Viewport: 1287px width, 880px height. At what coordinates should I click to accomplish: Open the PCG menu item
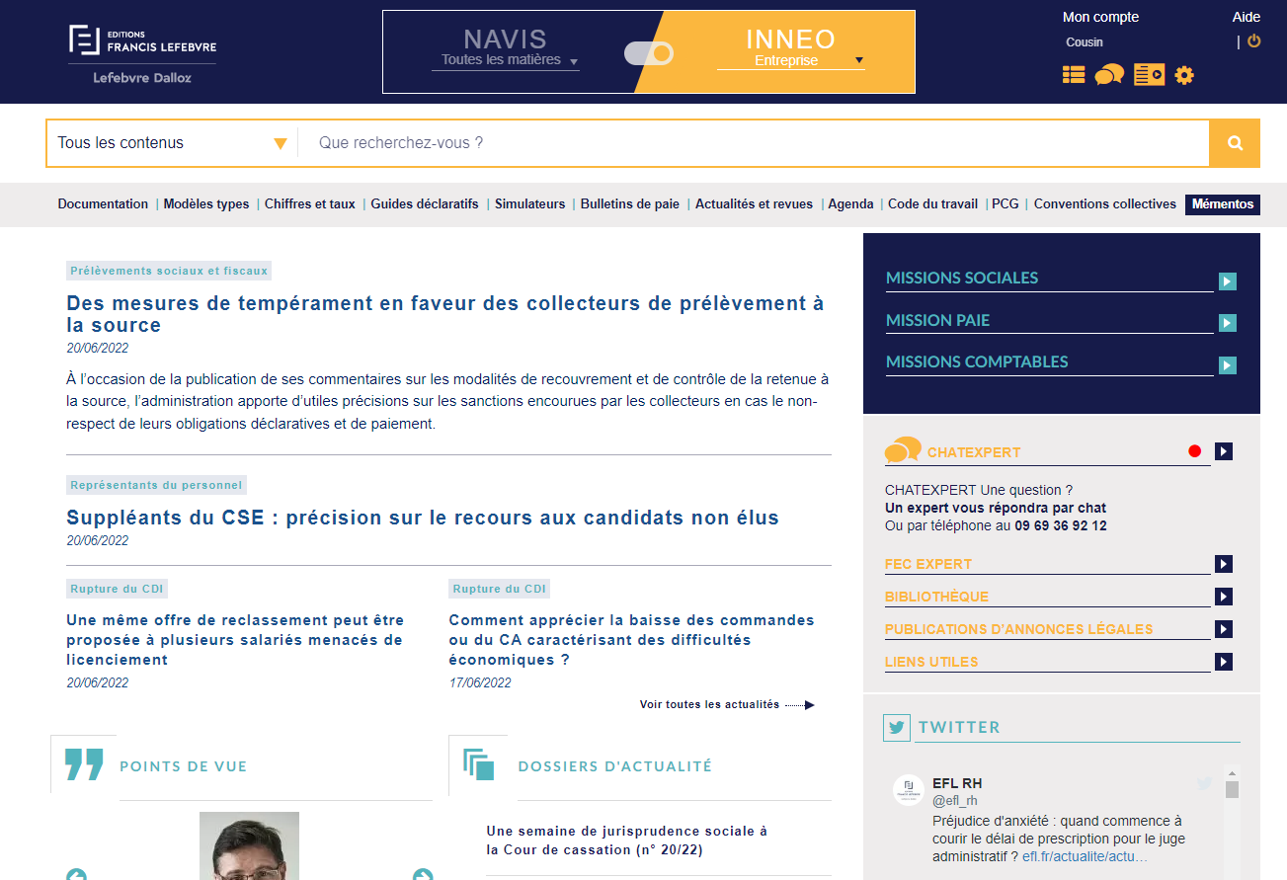(1005, 204)
